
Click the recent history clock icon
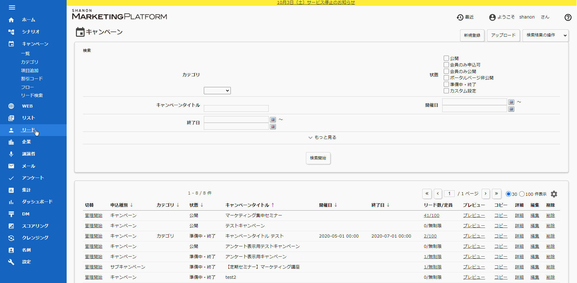(460, 17)
